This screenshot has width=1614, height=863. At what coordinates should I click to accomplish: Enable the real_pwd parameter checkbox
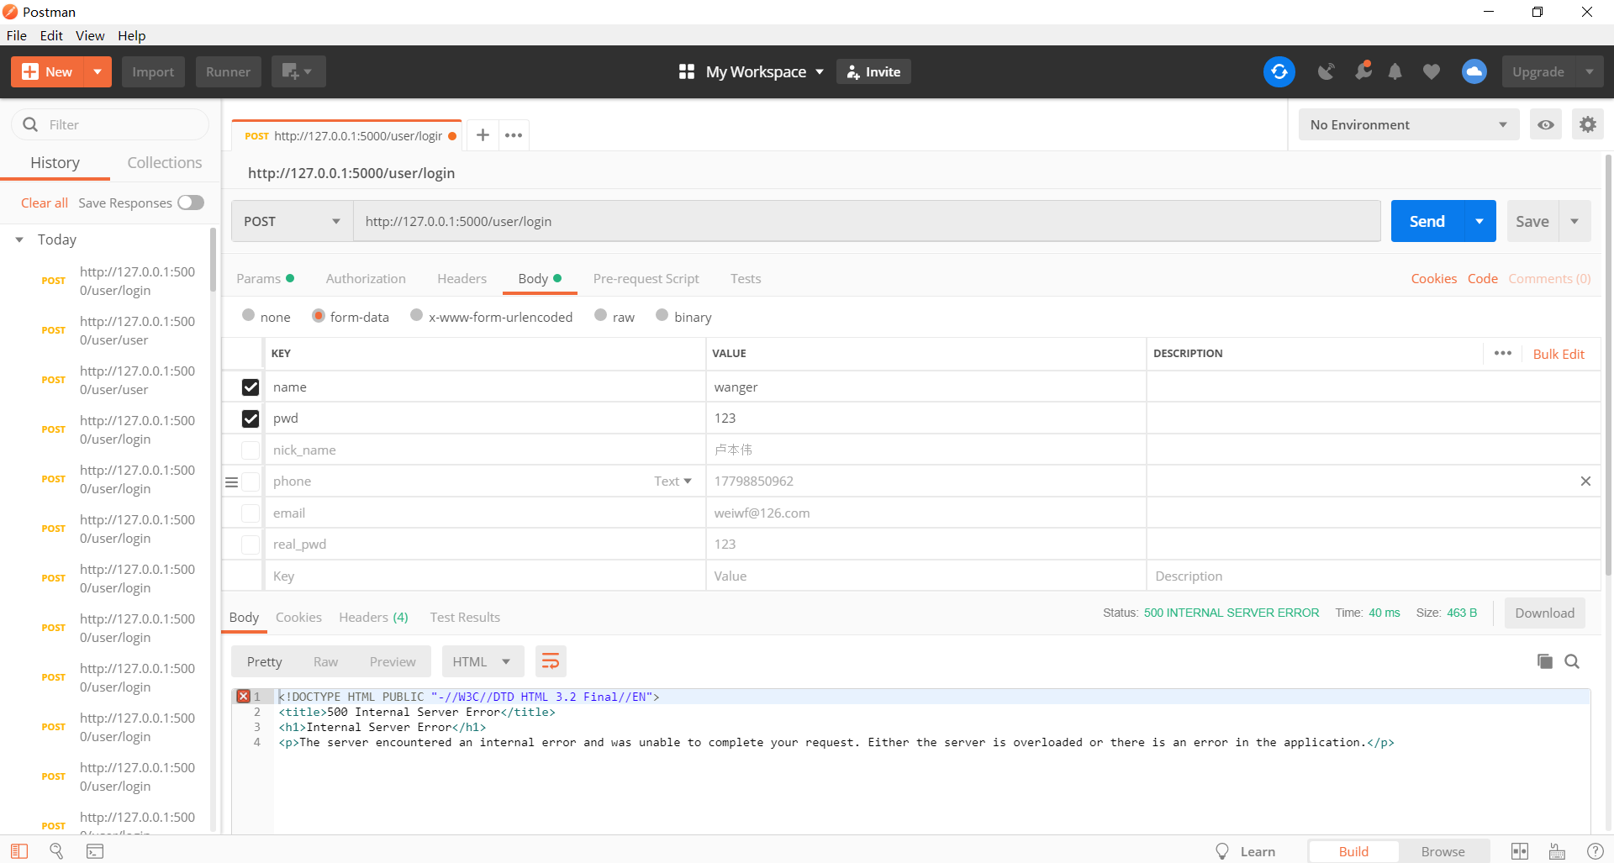click(251, 545)
